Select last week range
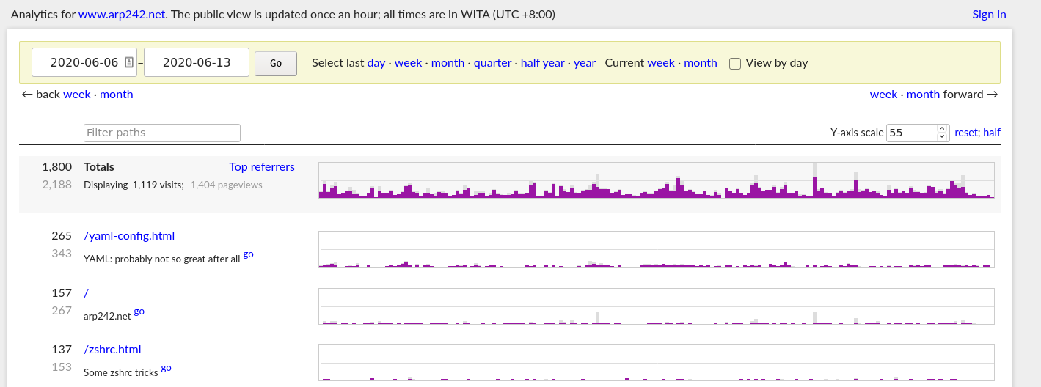The width and height of the screenshot is (1041, 387). [x=408, y=63]
